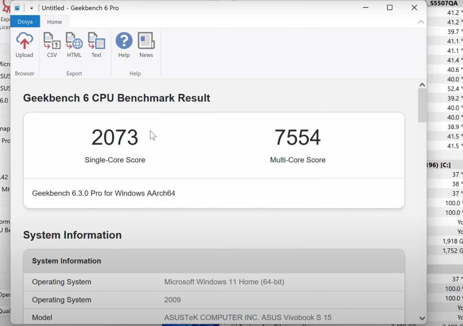Screen dimensions: 463x326
Task: Click the Geekbench app icon in title bar
Action: (x=17, y=8)
